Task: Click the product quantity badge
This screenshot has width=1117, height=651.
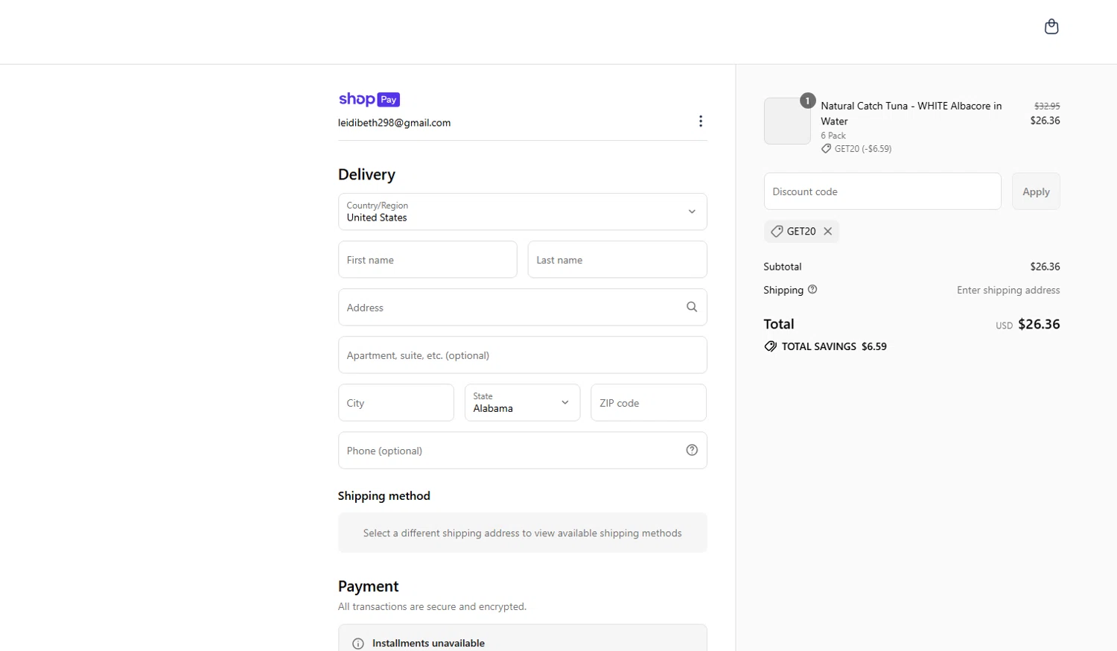Action: click(x=807, y=101)
